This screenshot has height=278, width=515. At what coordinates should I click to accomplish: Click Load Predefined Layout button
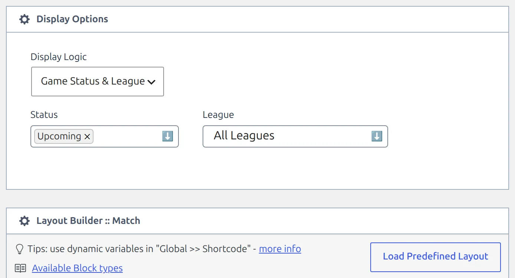click(x=436, y=257)
